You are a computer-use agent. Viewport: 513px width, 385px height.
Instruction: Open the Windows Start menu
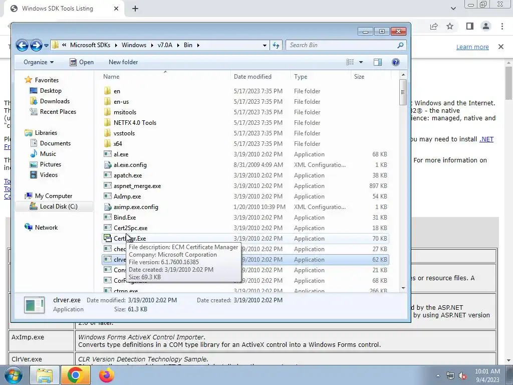(13, 375)
